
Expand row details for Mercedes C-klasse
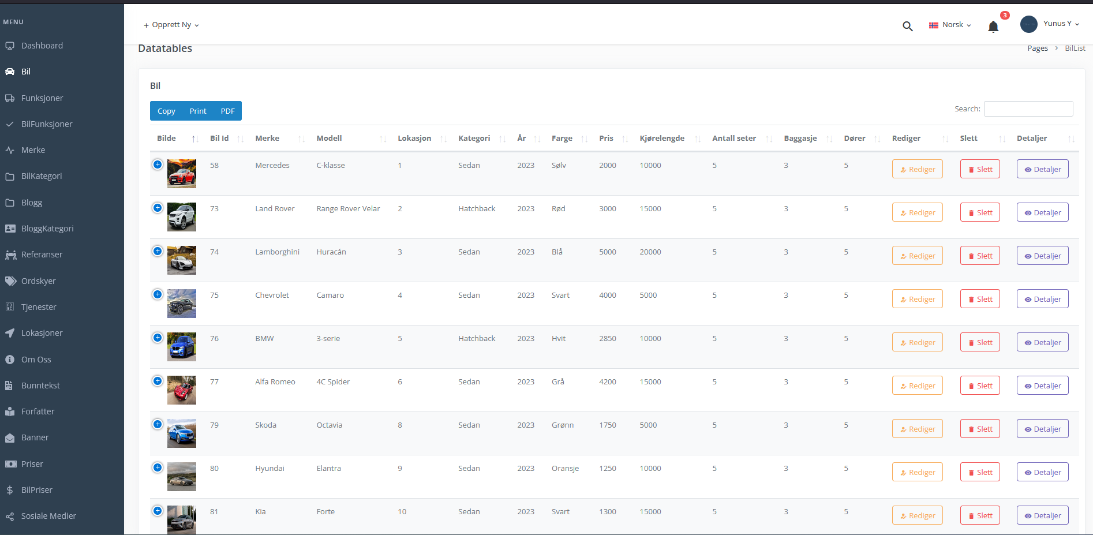point(158,164)
